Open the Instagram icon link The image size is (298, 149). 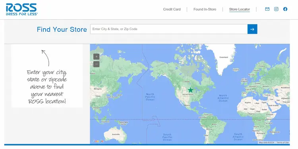(276, 9)
